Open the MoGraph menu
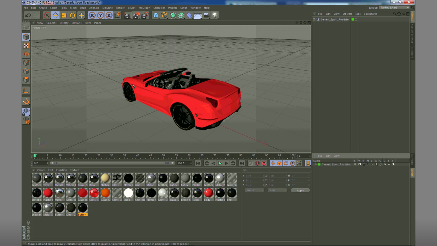437x246 pixels. 144,8
